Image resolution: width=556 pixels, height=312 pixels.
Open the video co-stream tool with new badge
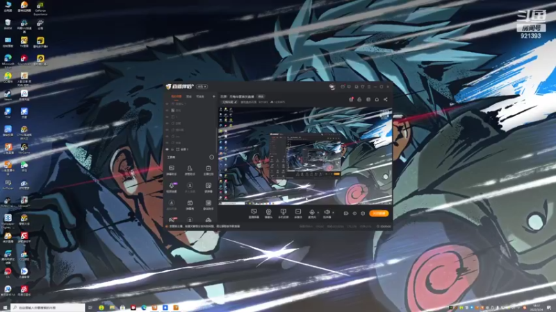(171, 187)
